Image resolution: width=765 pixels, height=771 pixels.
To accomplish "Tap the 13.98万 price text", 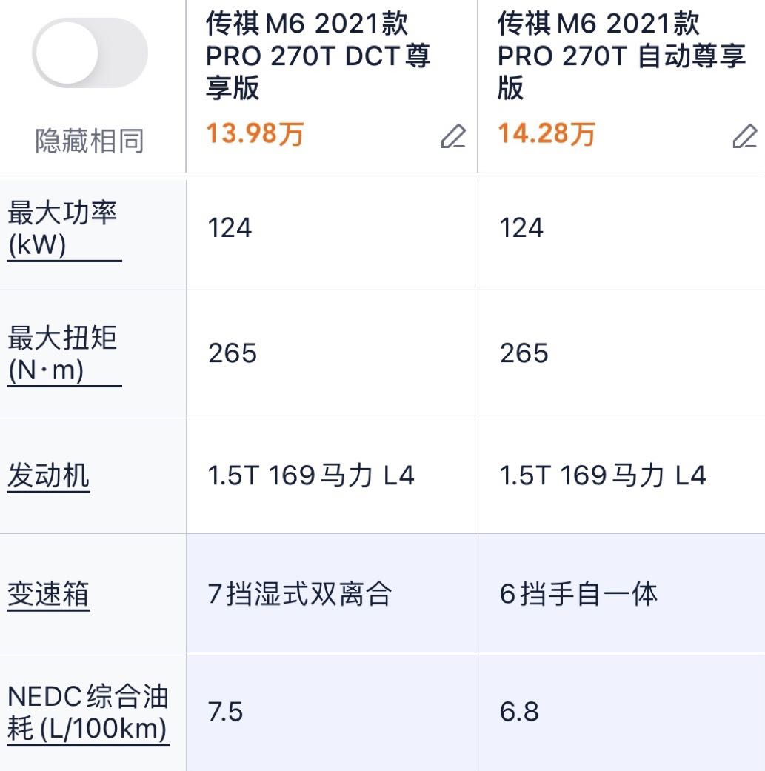I will 255,134.
